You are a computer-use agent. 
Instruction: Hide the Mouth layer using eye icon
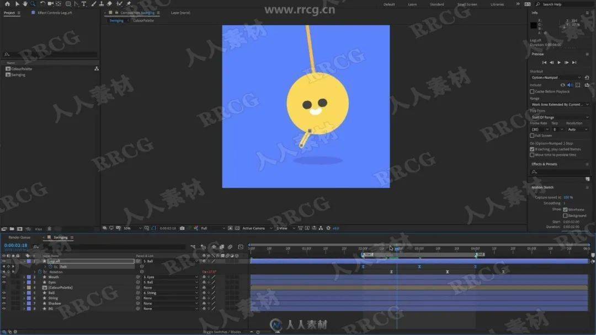point(4,277)
